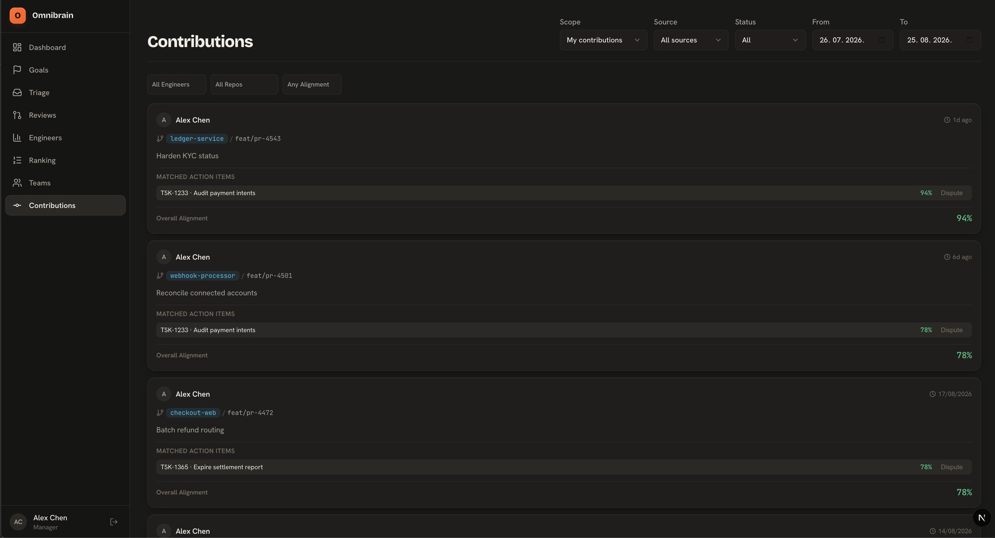Click Batch refund routing title

[x=190, y=430]
